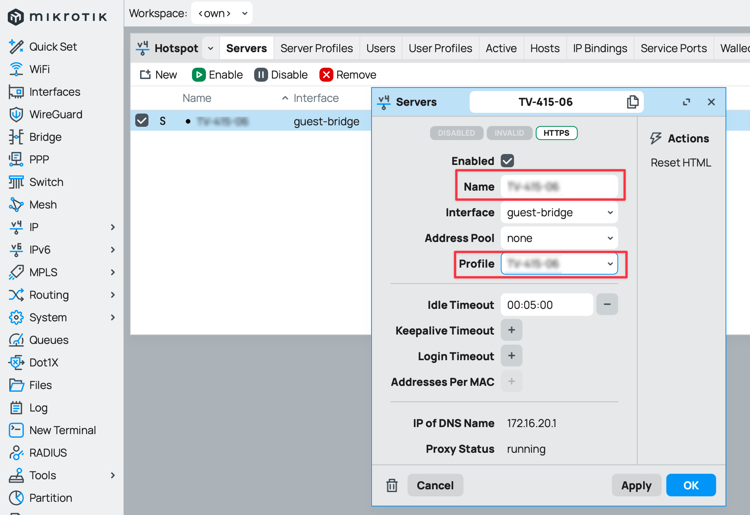Launch New Terminal from sidebar icon
This screenshot has width=750, height=515.
coord(16,430)
